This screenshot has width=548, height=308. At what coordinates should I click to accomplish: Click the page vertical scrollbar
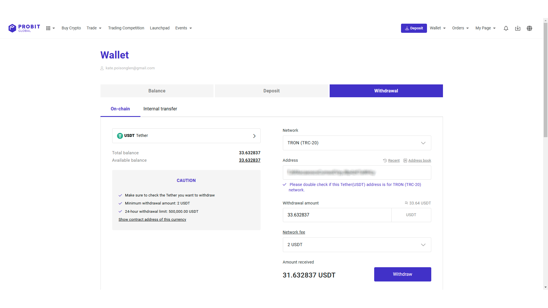545,80
